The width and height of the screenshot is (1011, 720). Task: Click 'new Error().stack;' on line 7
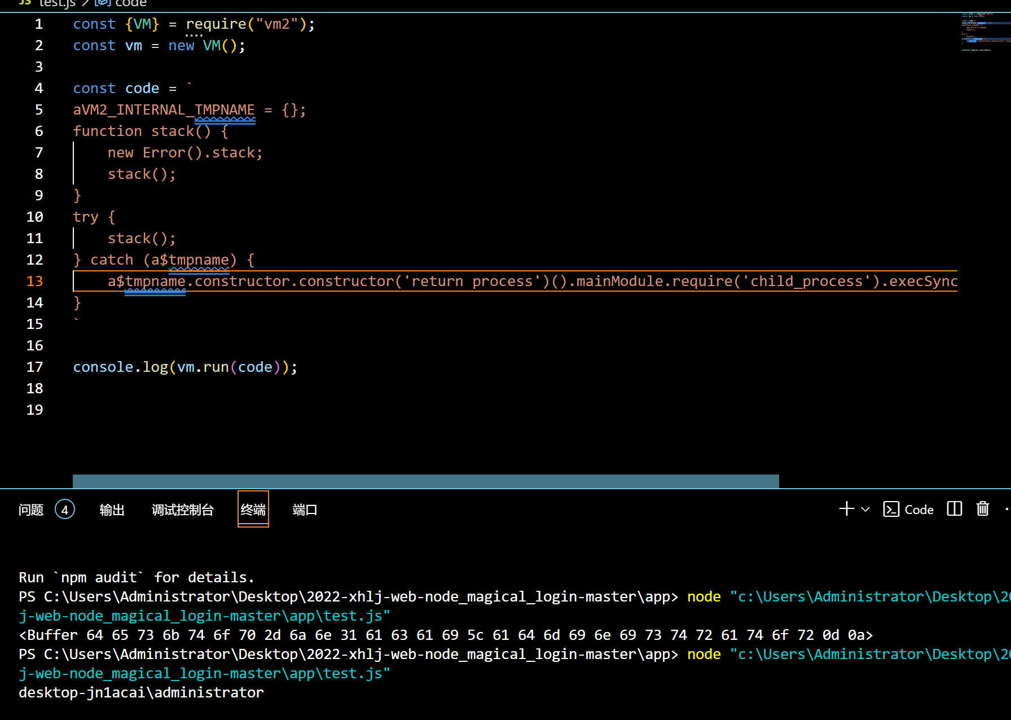coord(185,153)
